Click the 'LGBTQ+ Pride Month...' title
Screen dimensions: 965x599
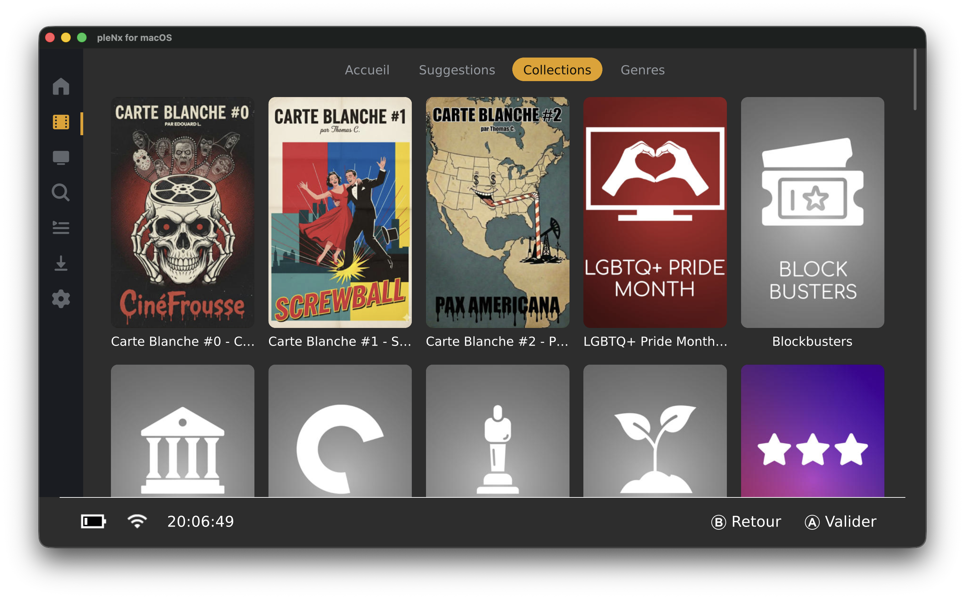tap(655, 341)
